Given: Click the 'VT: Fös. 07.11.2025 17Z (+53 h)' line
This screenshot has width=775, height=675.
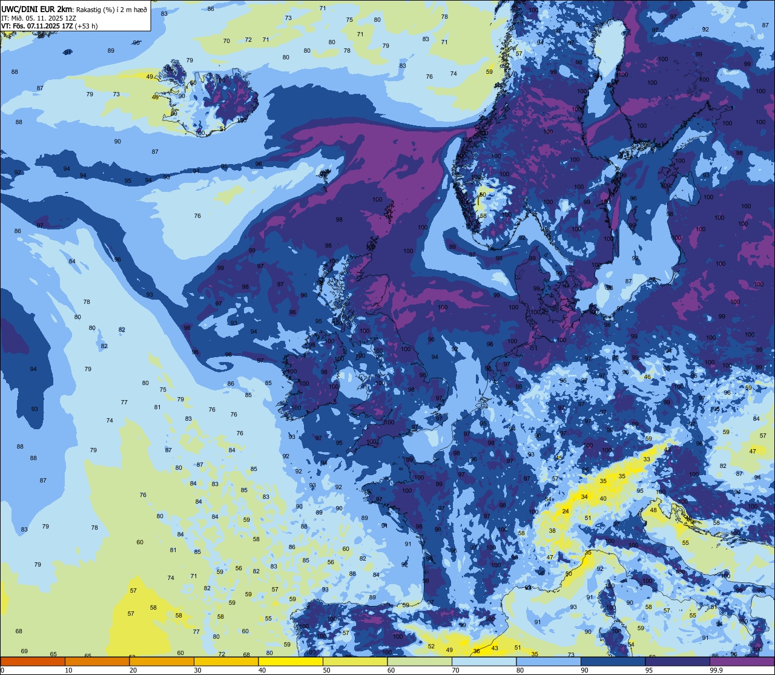Looking at the screenshot, I should pyautogui.click(x=50, y=26).
